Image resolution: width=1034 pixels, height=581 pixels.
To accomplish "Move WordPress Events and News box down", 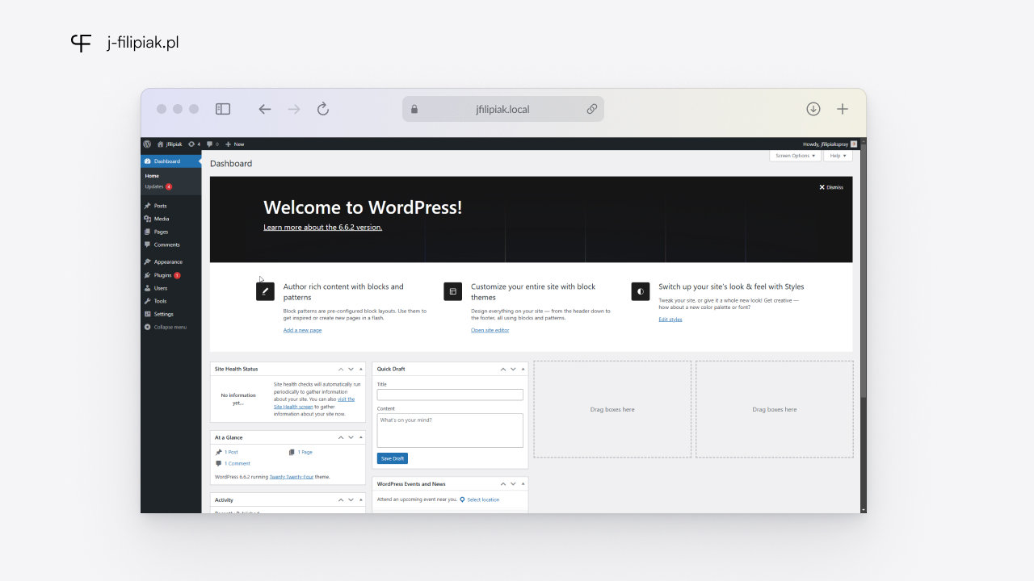I will click(514, 483).
